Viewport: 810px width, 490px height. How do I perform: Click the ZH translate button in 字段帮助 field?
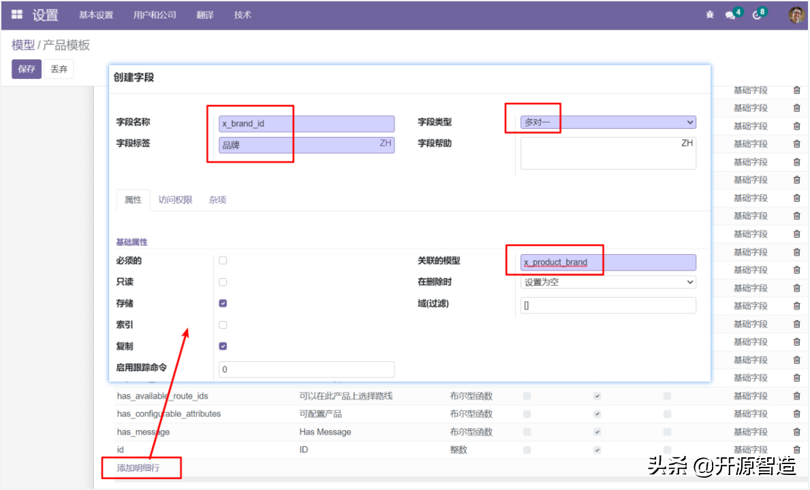click(x=687, y=143)
